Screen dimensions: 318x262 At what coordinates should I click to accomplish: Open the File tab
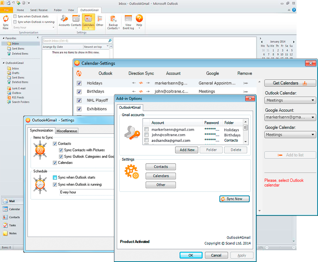6,10
